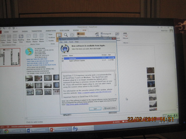Click description box scroll-down arrow
This screenshot has height=139, width=186.
click(116, 95)
